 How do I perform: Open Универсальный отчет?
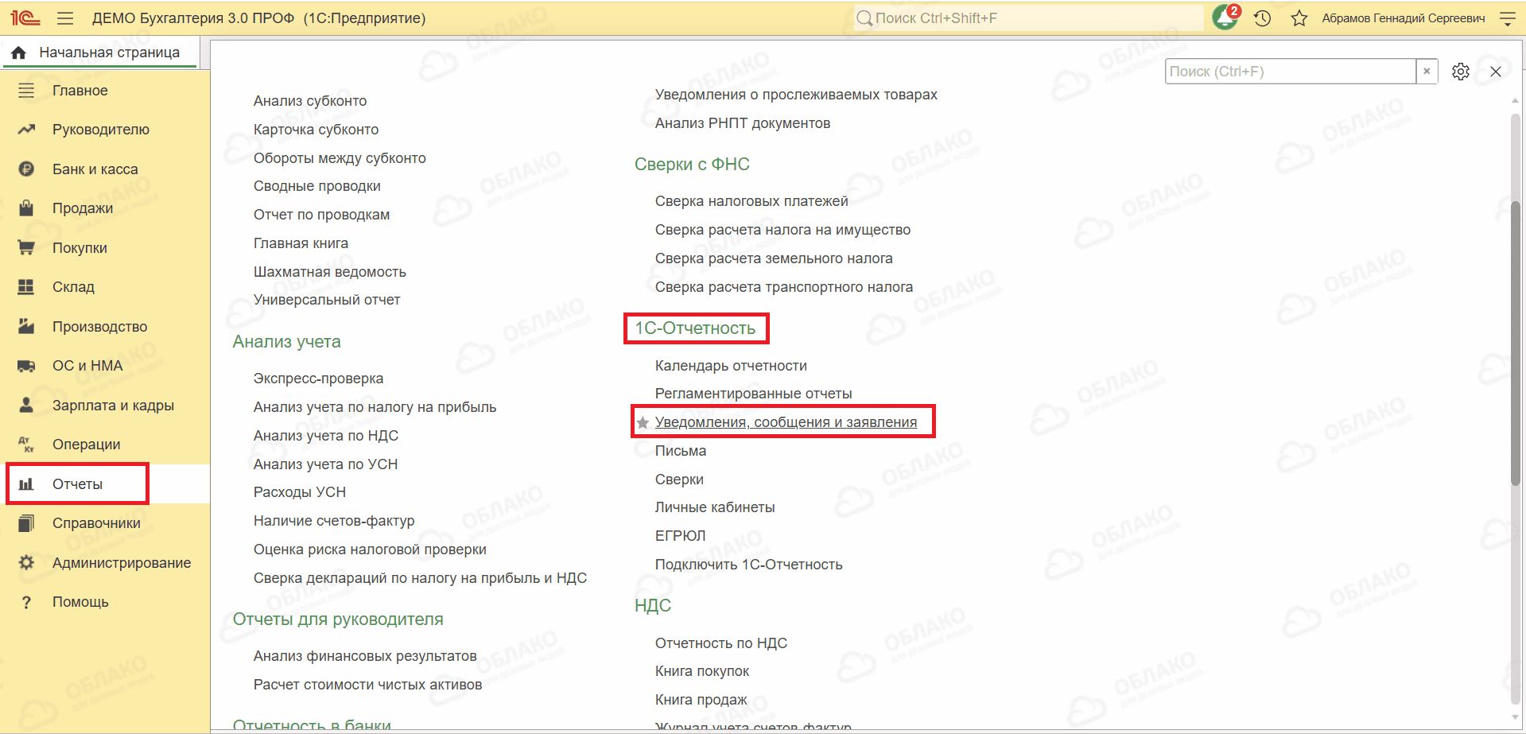(x=327, y=300)
